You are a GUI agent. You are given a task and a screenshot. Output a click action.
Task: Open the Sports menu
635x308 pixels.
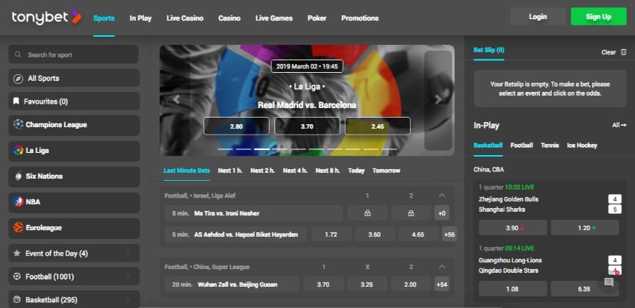[104, 18]
